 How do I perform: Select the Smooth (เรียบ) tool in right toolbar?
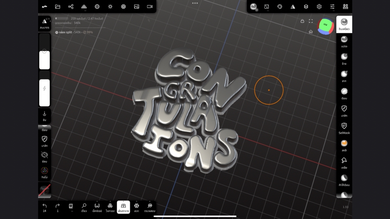point(344,94)
